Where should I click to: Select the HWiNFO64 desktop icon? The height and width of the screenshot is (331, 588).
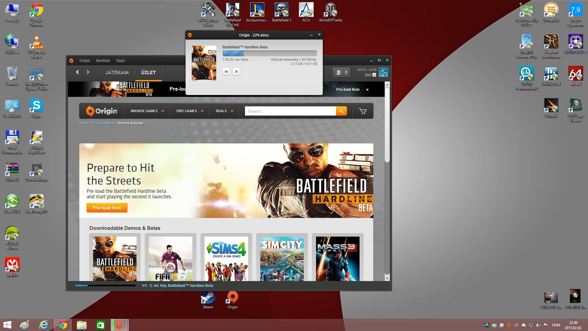click(x=551, y=76)
